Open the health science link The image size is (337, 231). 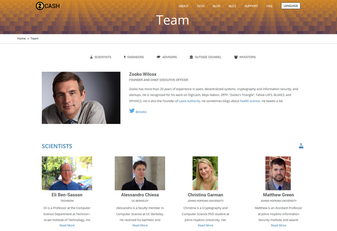(x=250, y=101)
